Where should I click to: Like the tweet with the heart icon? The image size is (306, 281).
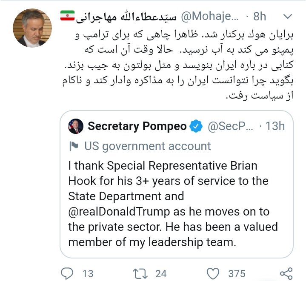213,272
